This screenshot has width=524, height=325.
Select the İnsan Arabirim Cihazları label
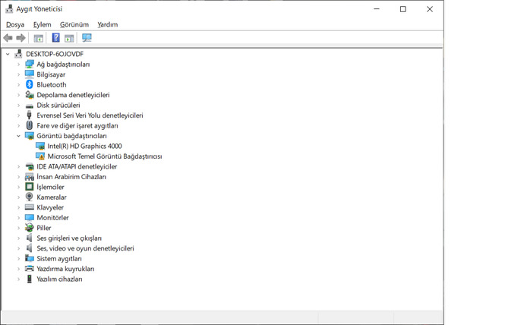pos(71,177)
